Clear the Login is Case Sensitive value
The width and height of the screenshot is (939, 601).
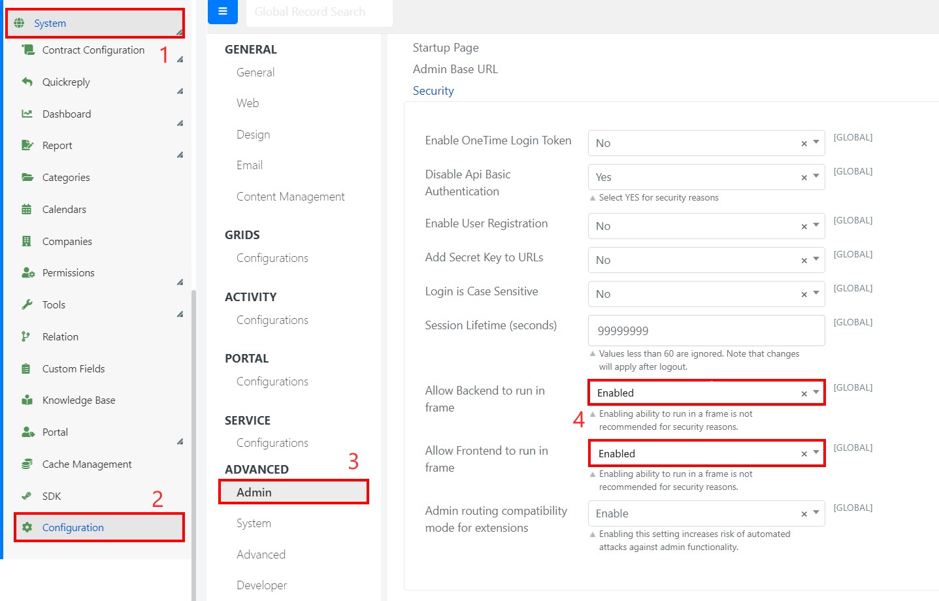pos(804,295)
